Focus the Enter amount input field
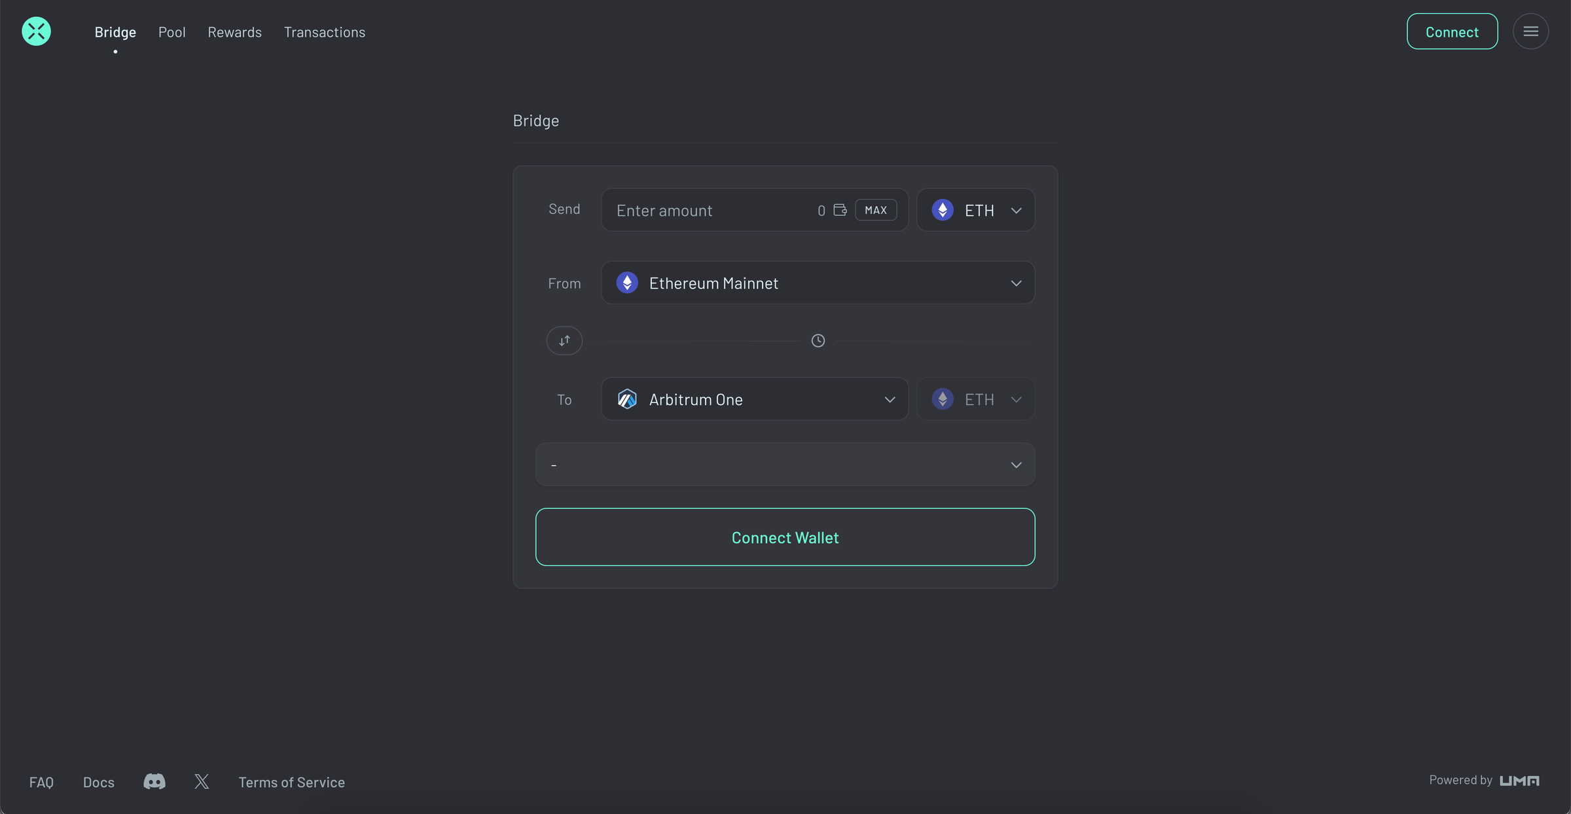 coord(707,210)
